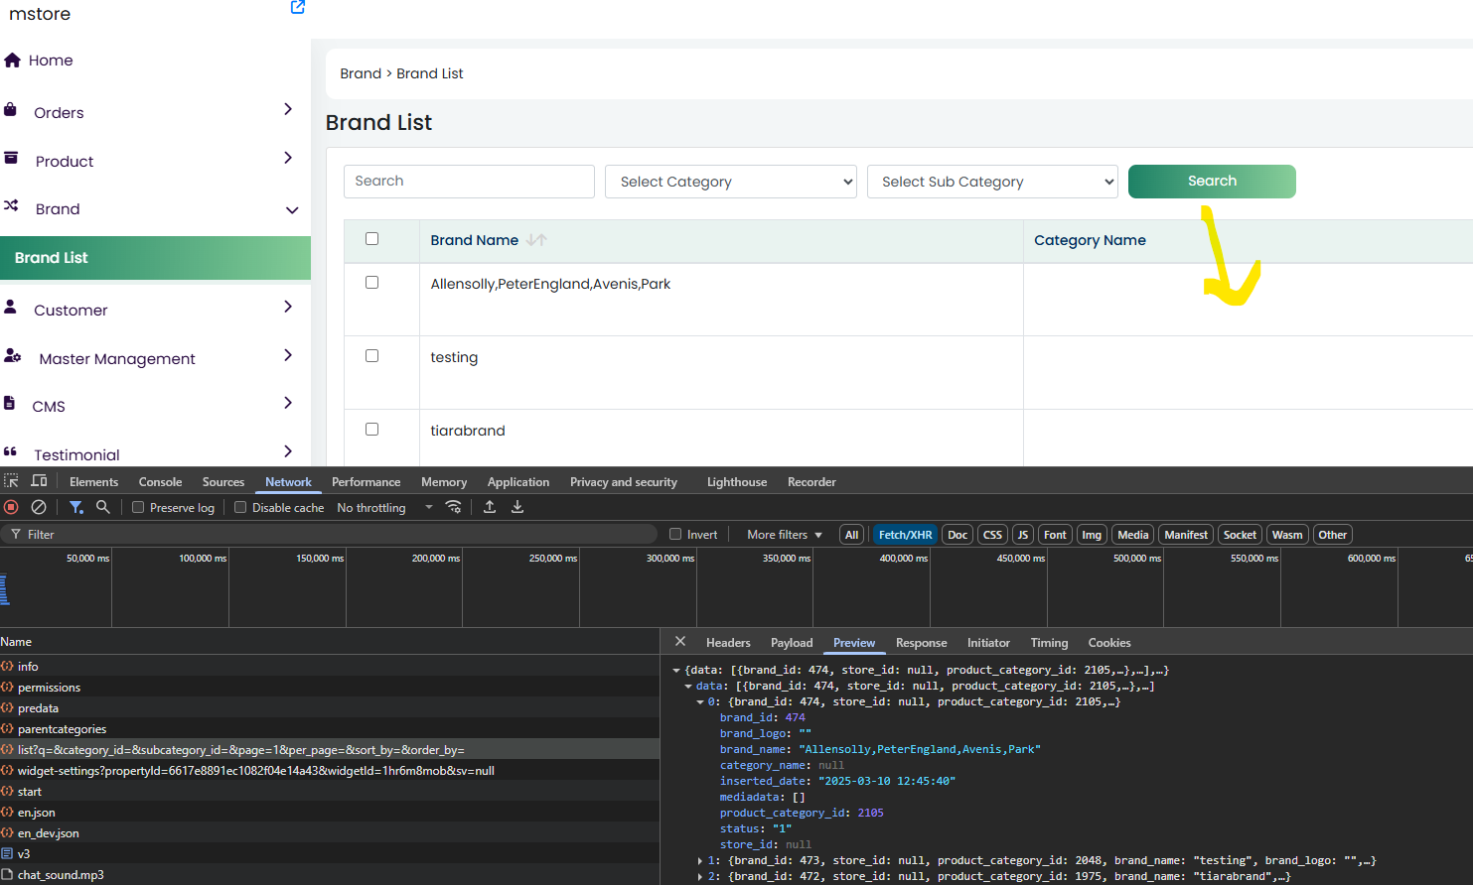This screenshot has height=885, width=1473.
Task: Filter requests by All types
Action: click(x=851, y=535)
